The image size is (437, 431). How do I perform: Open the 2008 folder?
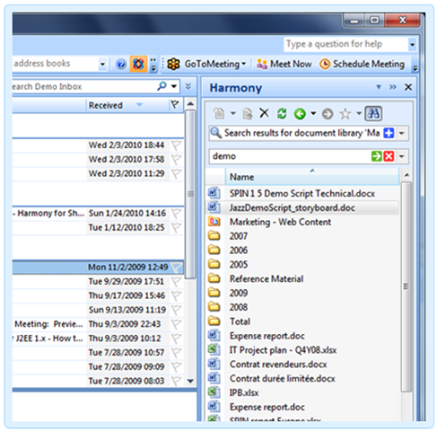[239, 307]
